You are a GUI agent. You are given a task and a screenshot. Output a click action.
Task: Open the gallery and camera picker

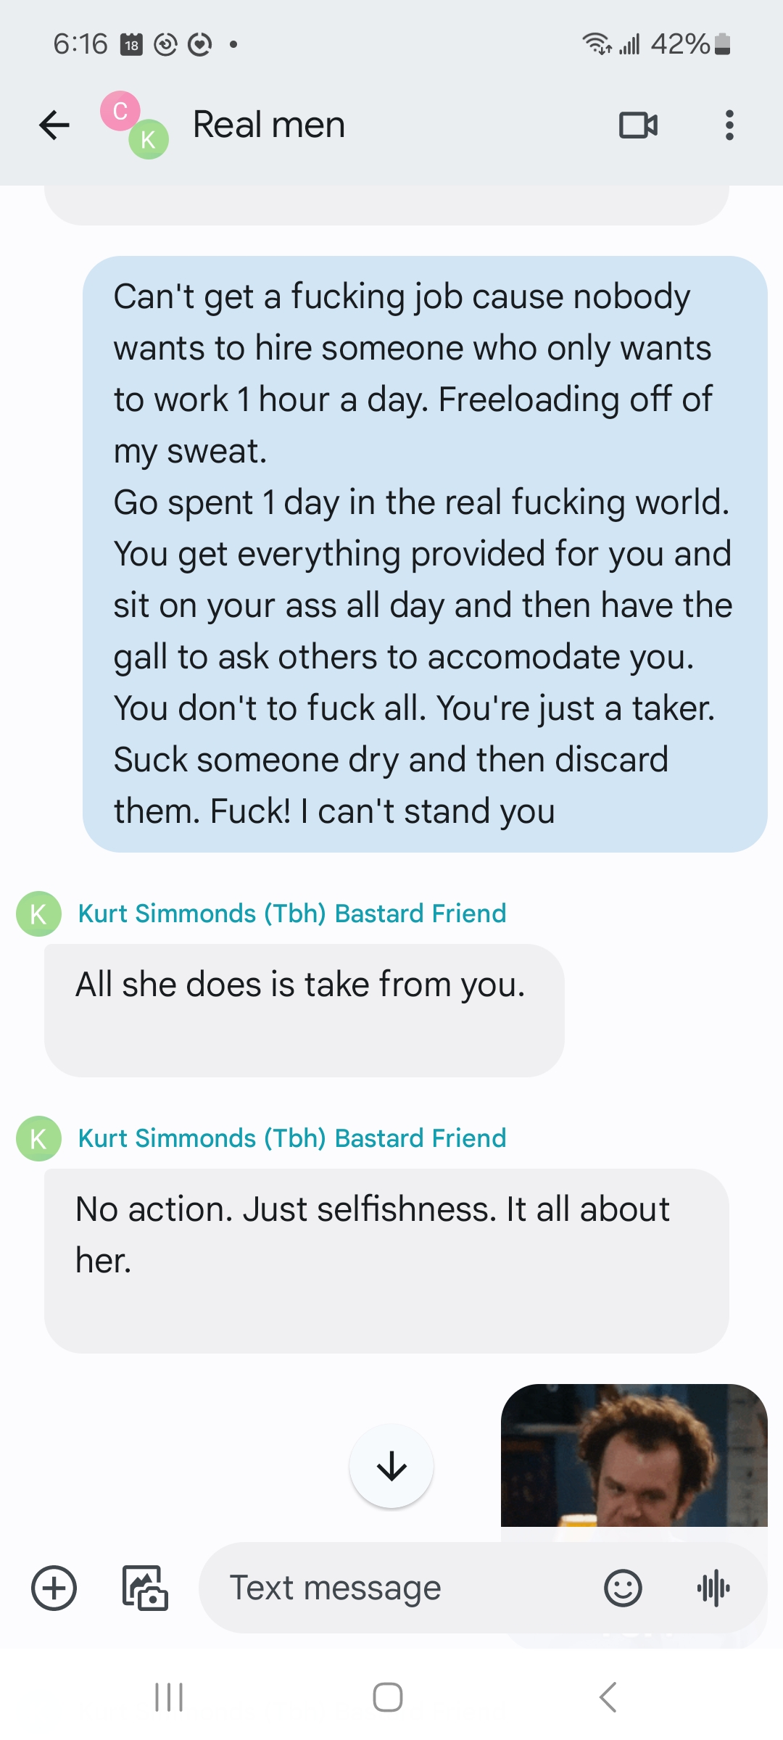click(145, 1588)
